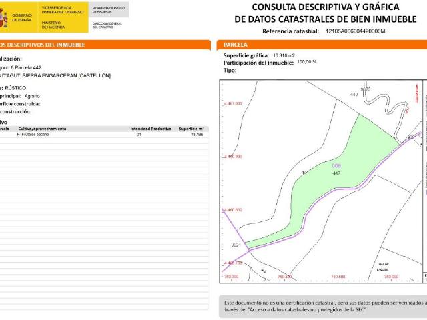Click parcel label 440 on the map

pos(354,95)
